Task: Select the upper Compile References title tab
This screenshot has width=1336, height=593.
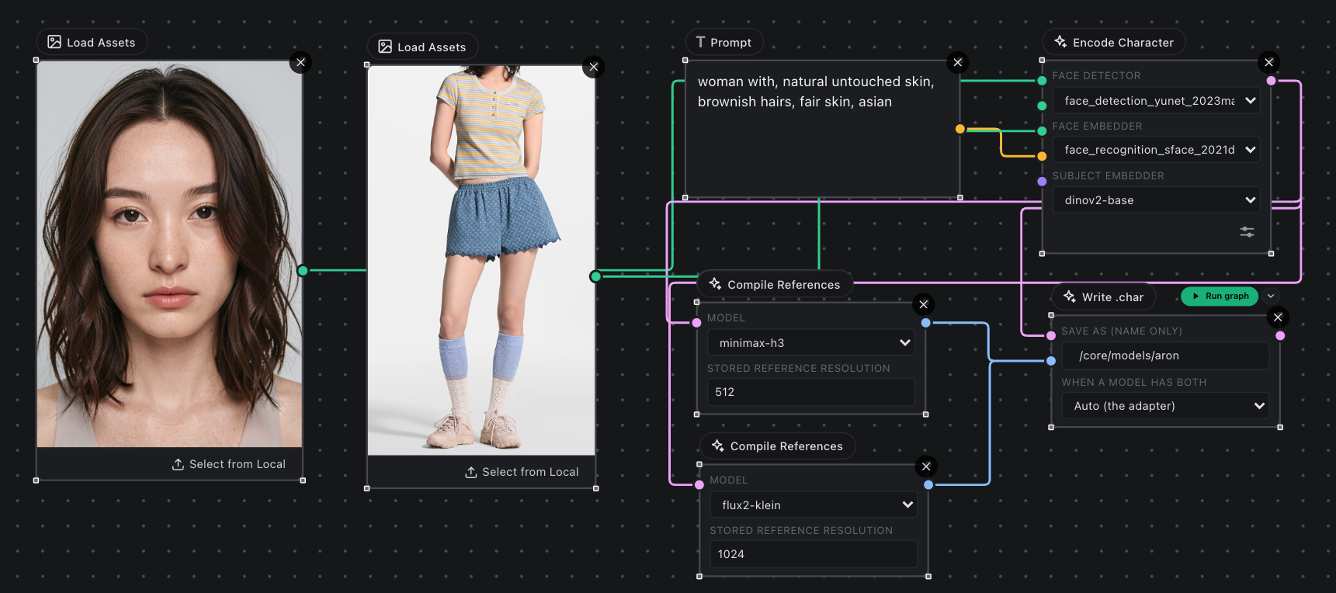Action: coord(775,284)
